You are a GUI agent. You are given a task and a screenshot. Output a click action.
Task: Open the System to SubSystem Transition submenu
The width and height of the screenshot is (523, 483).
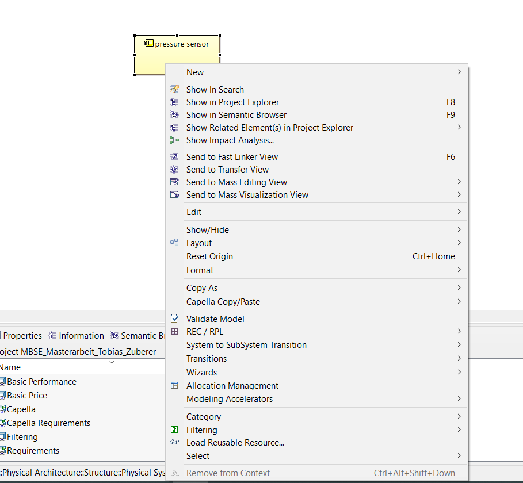[x=317, y=344]
